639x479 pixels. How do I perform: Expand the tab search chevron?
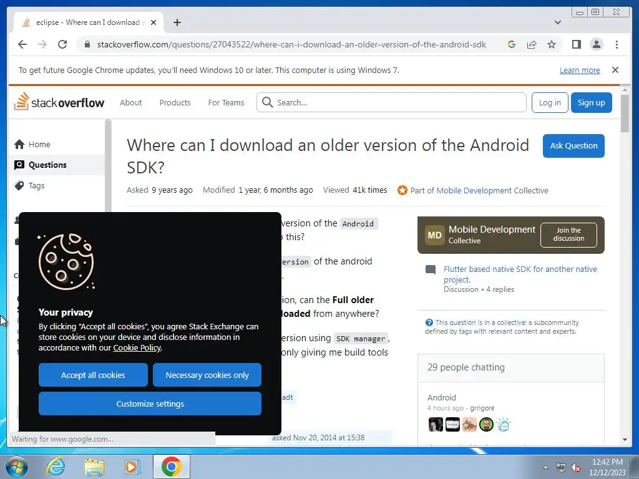pyautogui.click(x=558, y=22)
